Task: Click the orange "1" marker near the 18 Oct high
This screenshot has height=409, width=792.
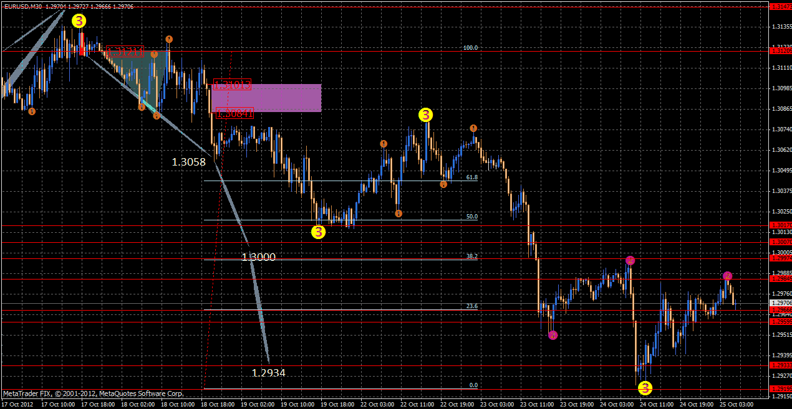Action: click(168, 39)
